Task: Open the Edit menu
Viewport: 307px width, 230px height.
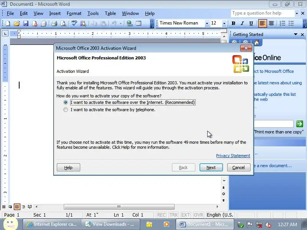Action: point(24,13)
